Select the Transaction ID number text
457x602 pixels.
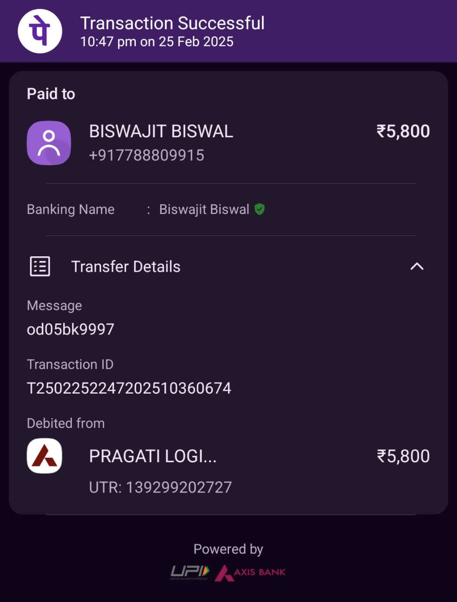coord(129,388)
